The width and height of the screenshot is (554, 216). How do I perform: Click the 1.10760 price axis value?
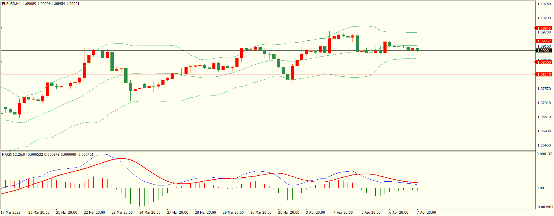pyautogui.click(x=544, y=4)
